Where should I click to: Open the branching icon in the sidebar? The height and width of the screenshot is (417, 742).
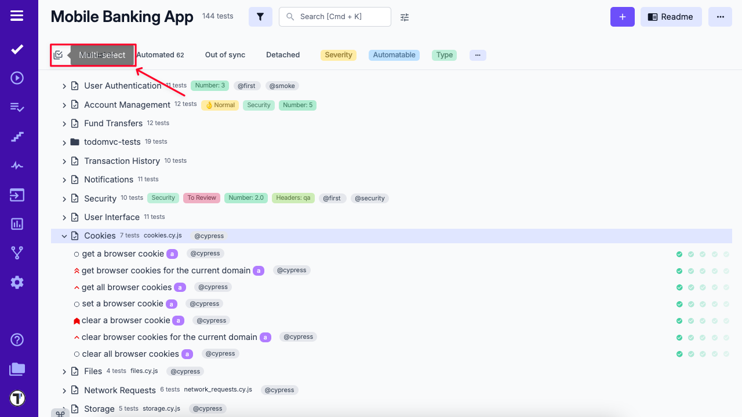click(x=17, y=253)
